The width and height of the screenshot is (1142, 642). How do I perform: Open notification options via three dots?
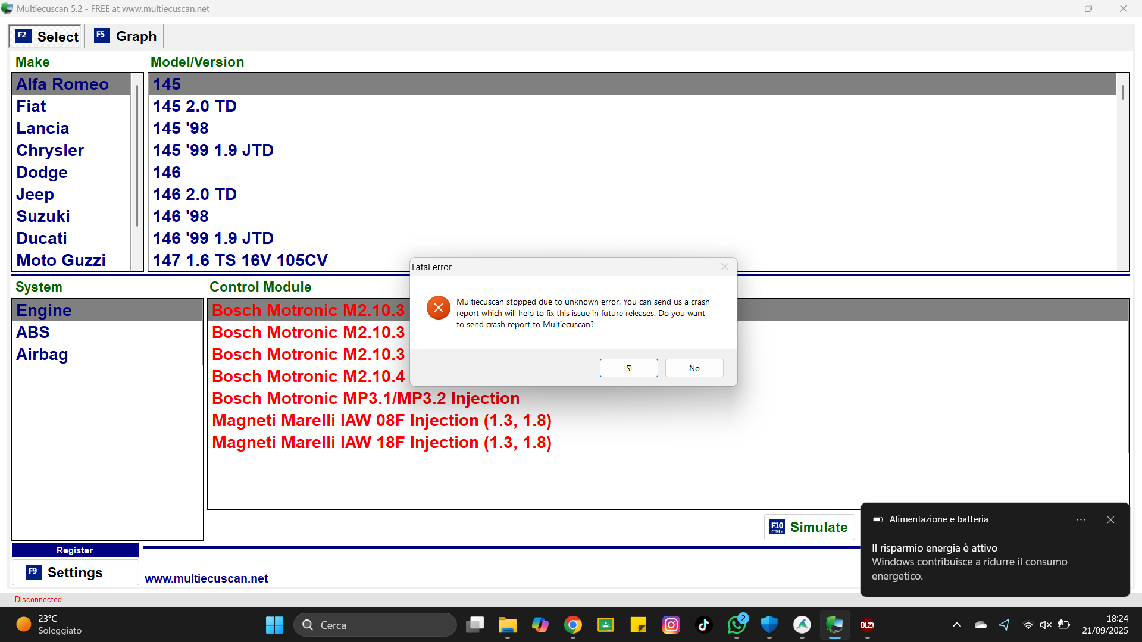point(1081,519)
